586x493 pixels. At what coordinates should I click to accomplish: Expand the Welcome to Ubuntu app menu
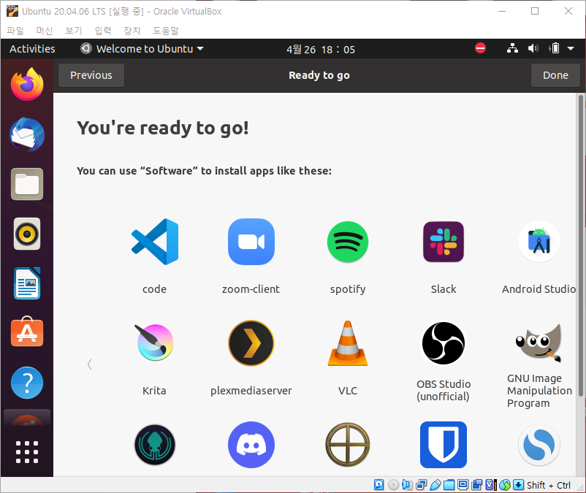tap(142, 48)
